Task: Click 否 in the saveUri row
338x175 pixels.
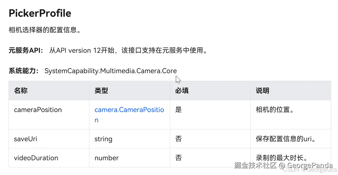Action: (x=178, y=139)
